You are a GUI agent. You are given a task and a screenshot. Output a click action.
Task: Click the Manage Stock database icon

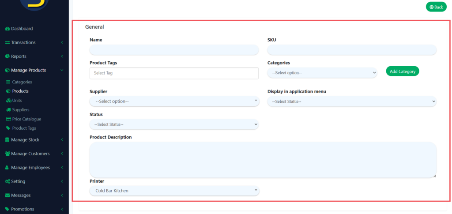(8, 140)
